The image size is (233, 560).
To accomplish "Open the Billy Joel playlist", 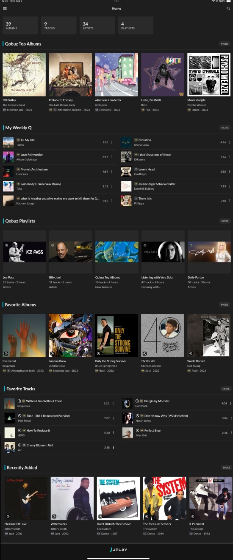I will pyautogui.click(x=70, y=252).
